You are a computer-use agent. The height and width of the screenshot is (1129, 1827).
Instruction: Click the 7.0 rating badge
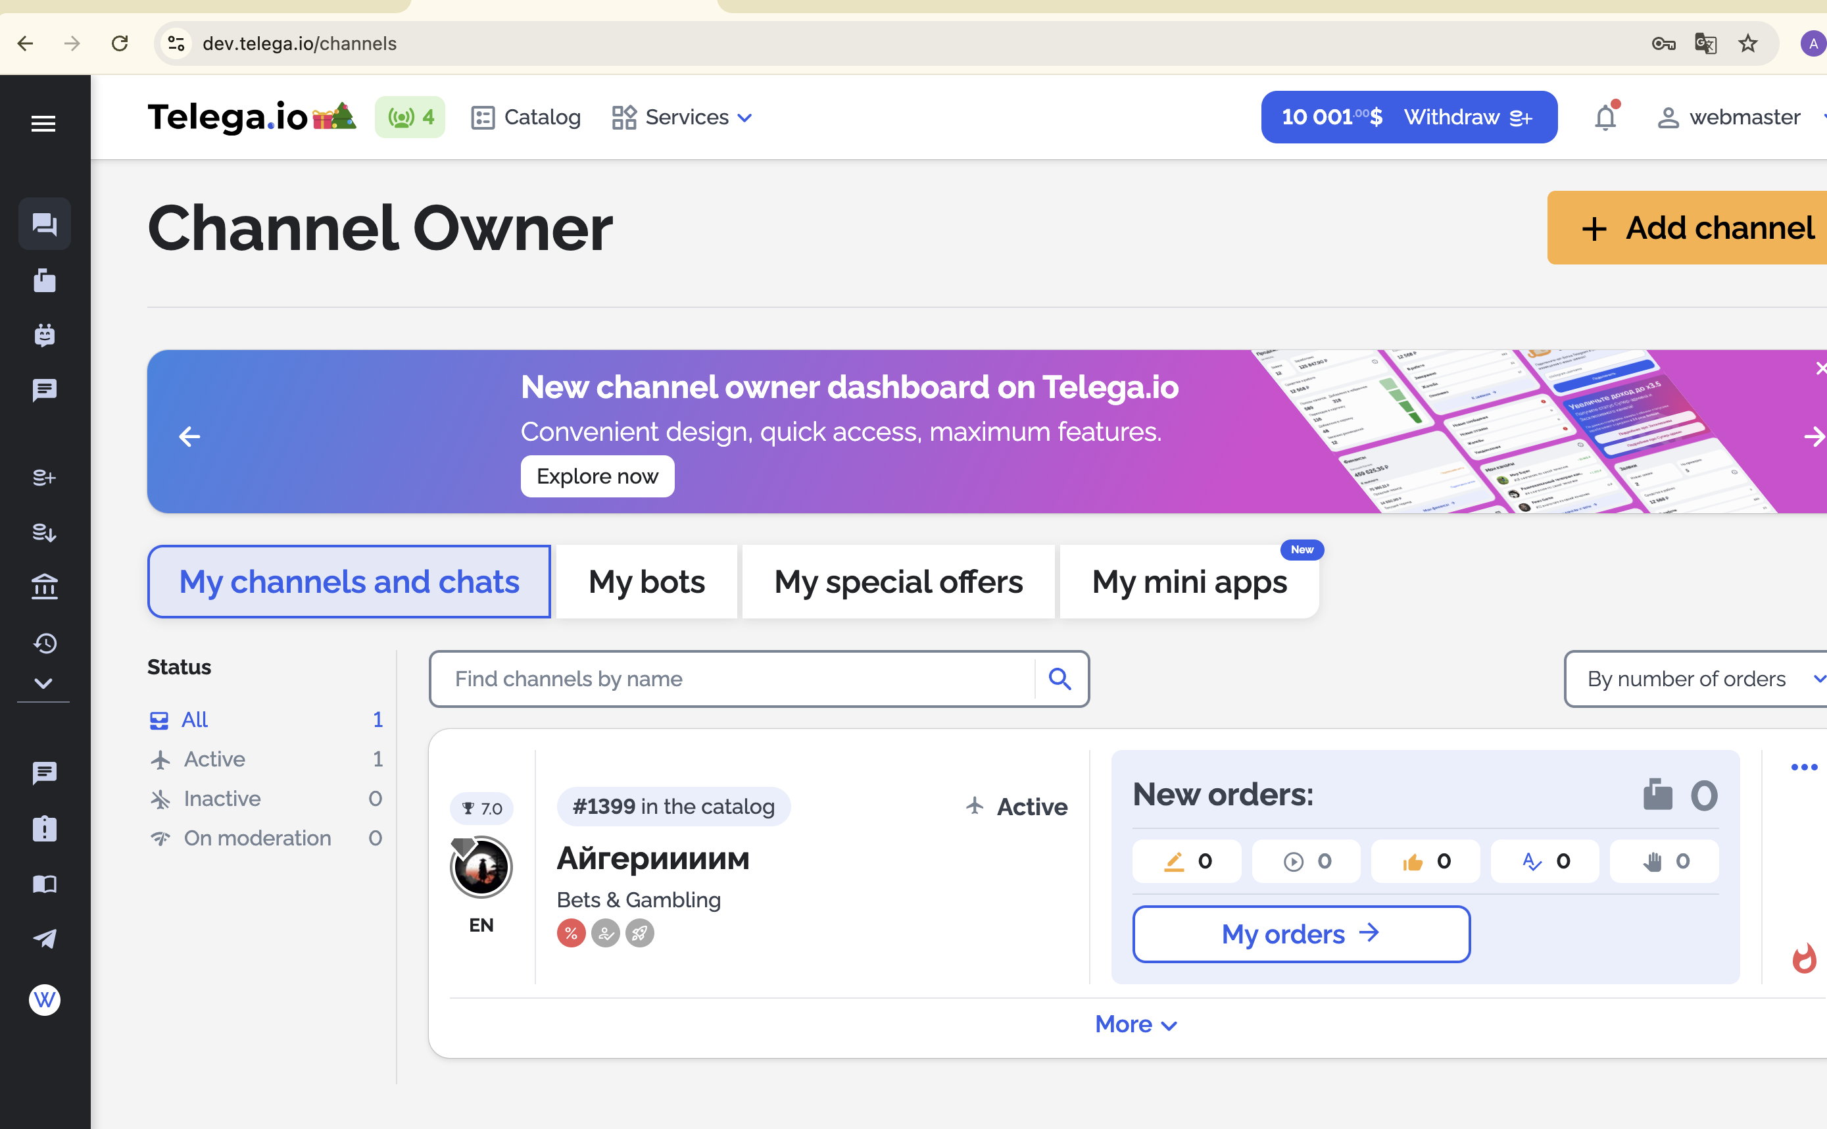[x=481, y=808]
